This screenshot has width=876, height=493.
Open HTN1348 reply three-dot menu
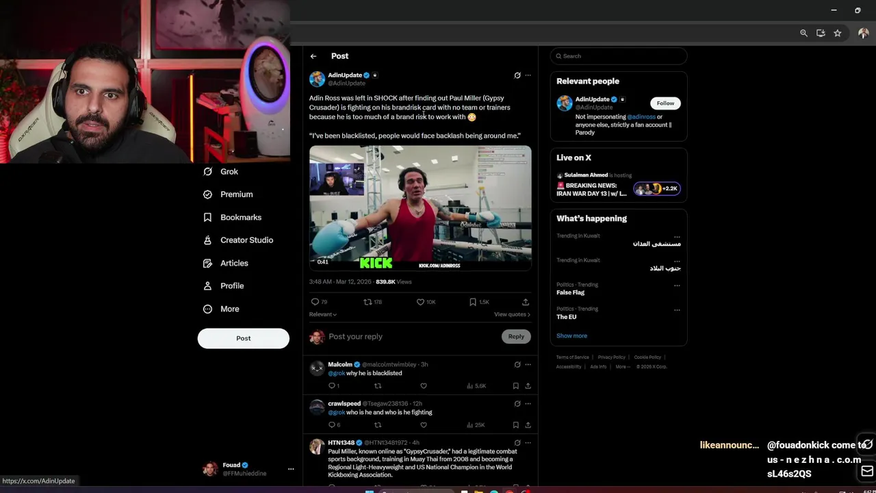(528, 443)
